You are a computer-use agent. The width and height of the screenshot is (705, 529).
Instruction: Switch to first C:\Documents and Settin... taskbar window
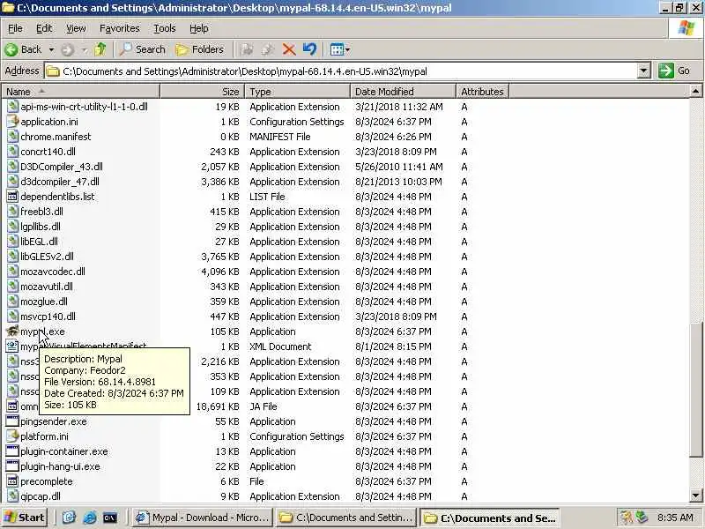click(x=345, y=518)
